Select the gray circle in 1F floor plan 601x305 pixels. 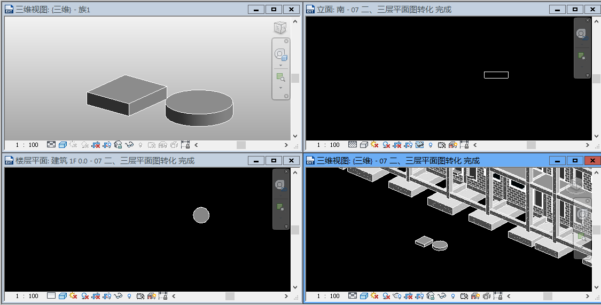click(x=201, y=215)
